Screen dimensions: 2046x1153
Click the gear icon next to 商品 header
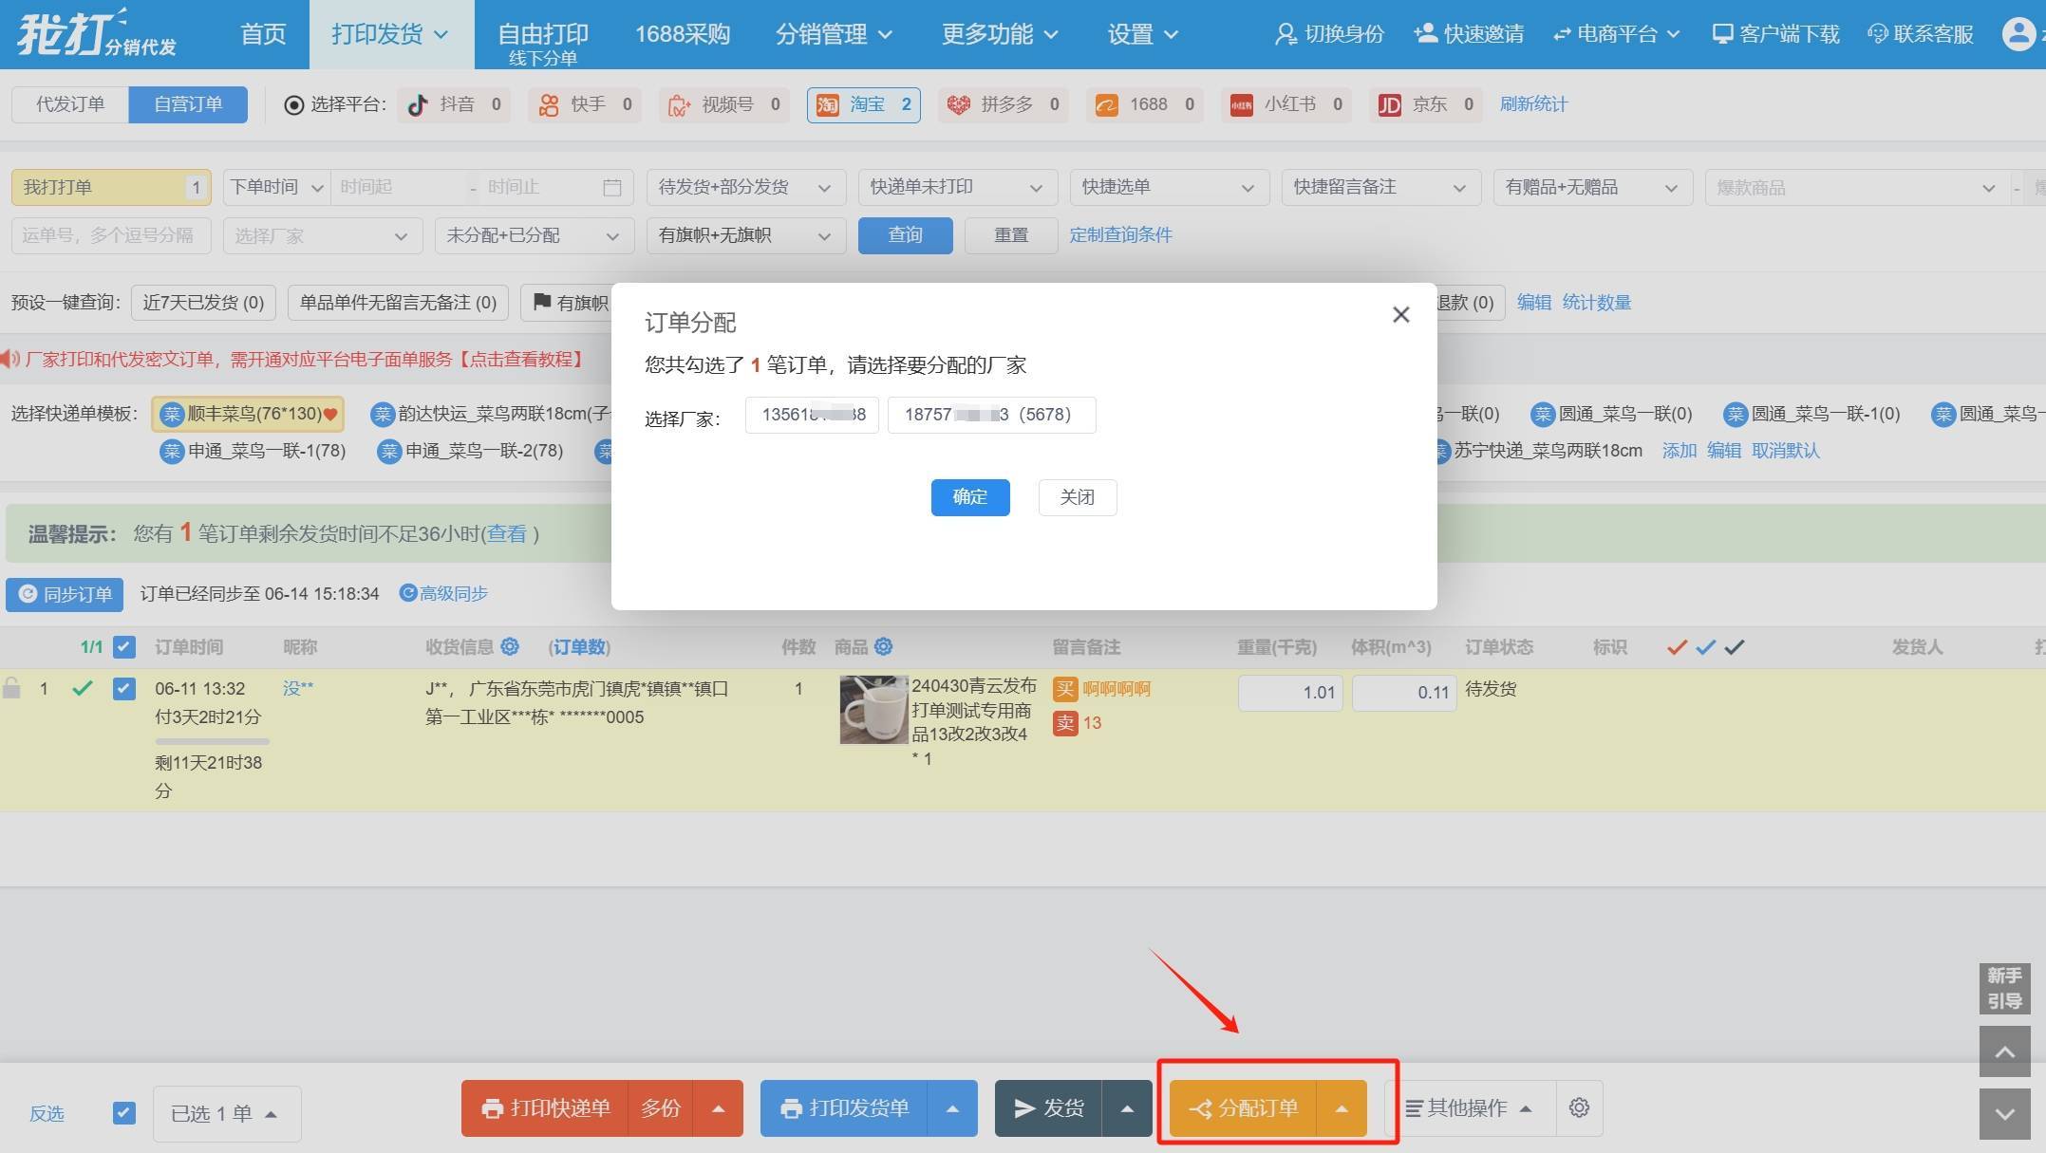tap(883, 646)
